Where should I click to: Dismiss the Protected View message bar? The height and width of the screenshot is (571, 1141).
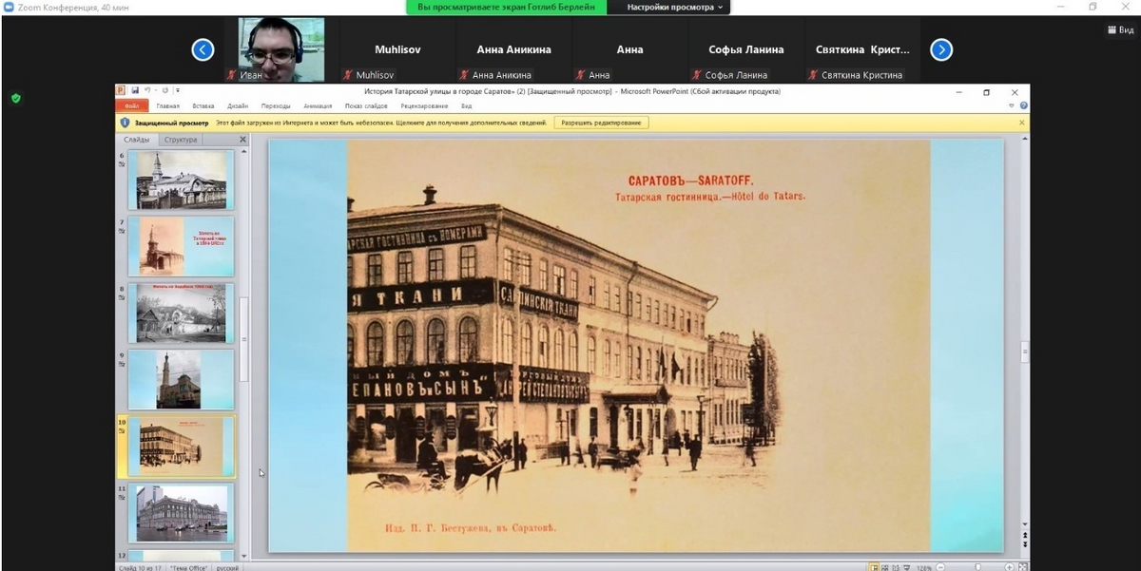point(1022,123)
